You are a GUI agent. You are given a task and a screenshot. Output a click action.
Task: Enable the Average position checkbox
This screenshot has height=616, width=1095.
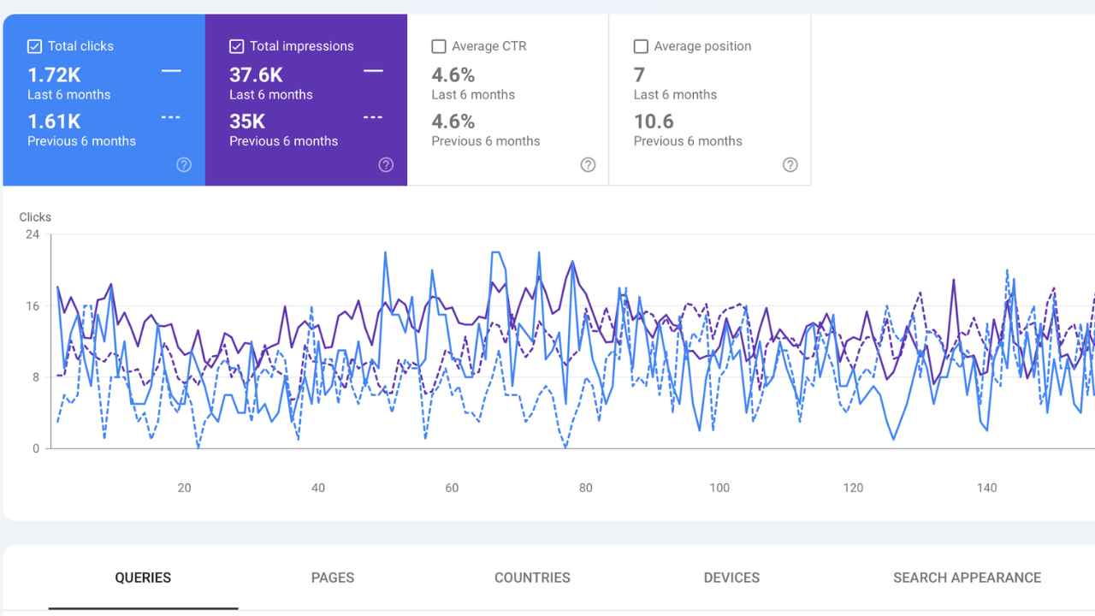point(640,46)
